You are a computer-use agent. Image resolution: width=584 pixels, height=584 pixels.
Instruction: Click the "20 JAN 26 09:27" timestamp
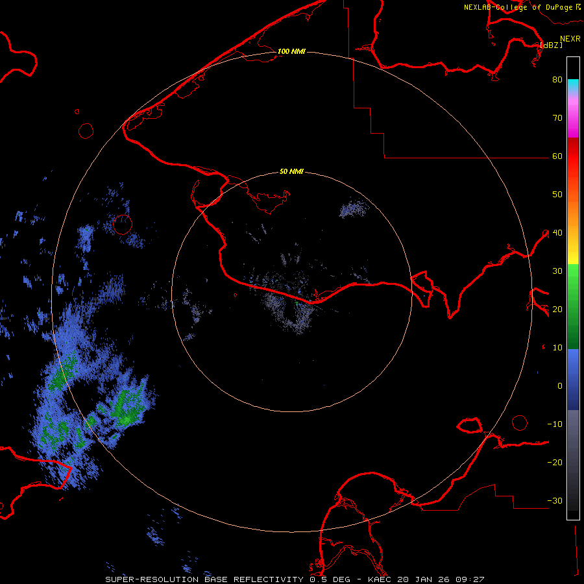(441, 579)
